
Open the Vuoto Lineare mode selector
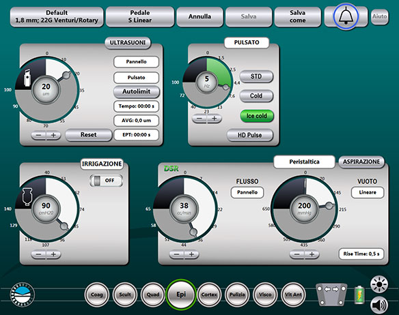[x=368, y=192]
